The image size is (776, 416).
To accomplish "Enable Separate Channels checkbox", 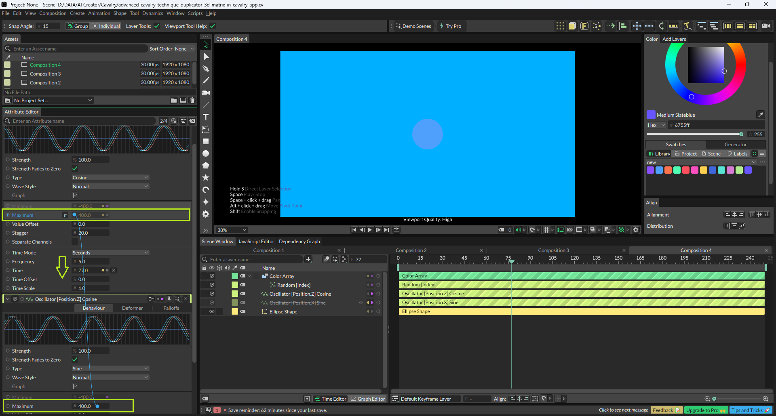I will pyautogui.click(x=75, y=242).
